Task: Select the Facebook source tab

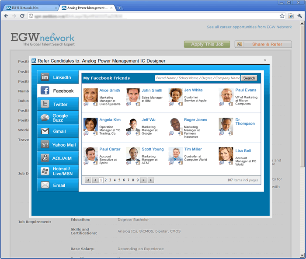Action: (x=58, y=91)
